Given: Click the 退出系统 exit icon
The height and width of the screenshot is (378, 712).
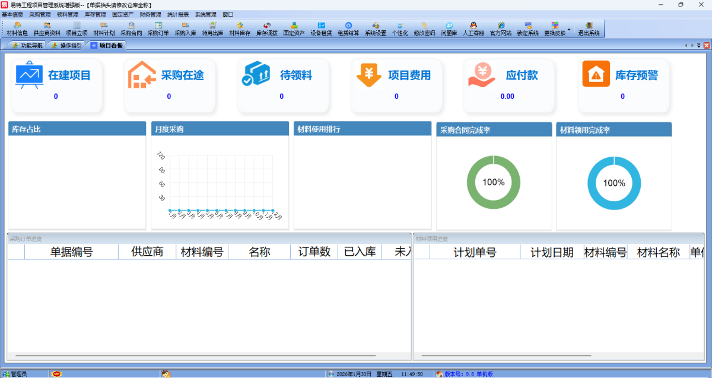Looking at the screenshot, I should pyautogui.click(x=589, y=29).
